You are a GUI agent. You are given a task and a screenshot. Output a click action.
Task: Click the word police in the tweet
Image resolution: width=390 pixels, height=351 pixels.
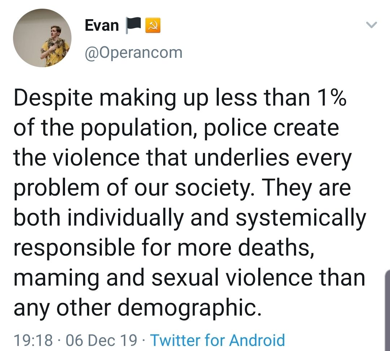[x=235, y=129]
